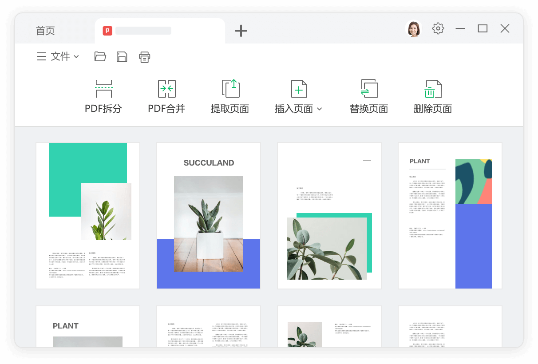Print the PDF via the printer icon
538x364 pixels.
pyautogui.click(x=144, y=57)
